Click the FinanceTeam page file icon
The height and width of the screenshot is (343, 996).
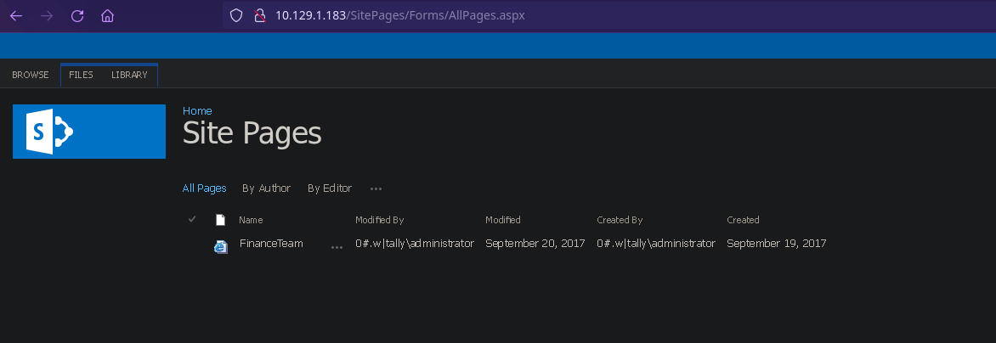point(221,246)
